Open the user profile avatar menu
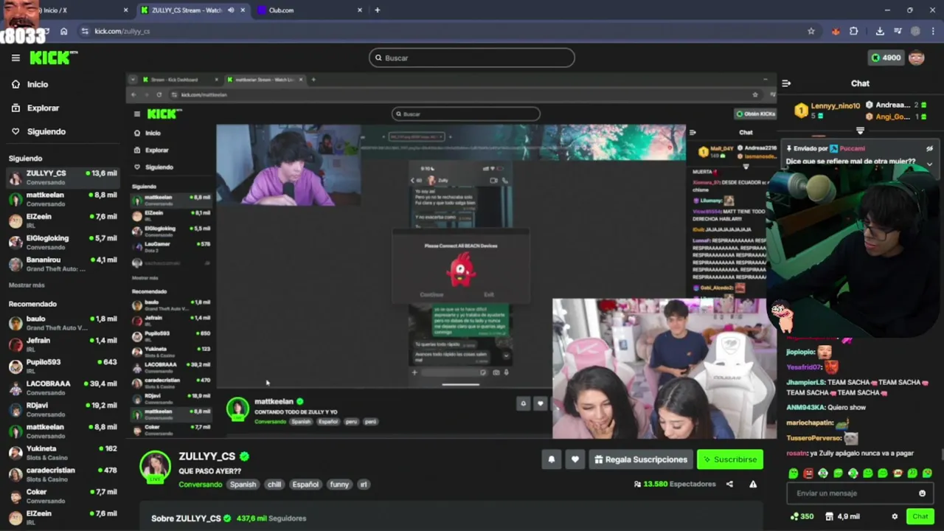The image size is (944, 531). [x=917, y=58]
